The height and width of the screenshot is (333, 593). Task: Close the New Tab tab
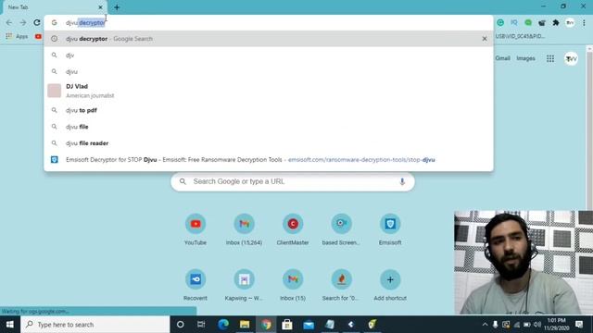click(x=100, y=7)
